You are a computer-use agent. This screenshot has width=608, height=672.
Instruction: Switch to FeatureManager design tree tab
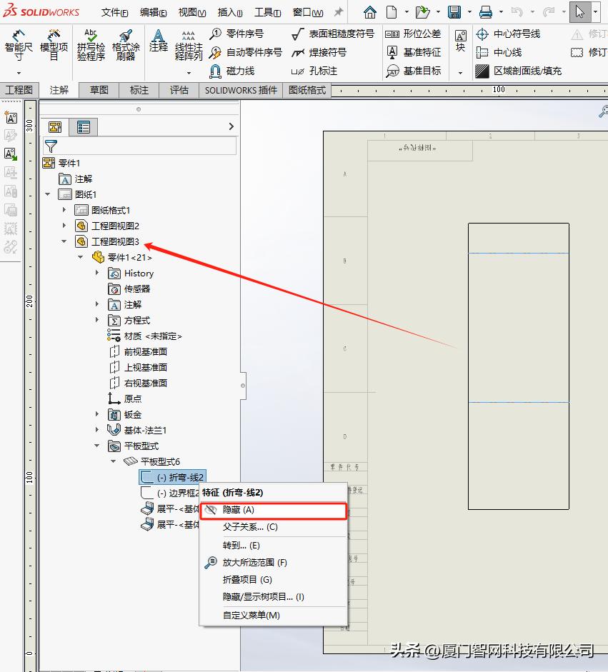point(55,127)
